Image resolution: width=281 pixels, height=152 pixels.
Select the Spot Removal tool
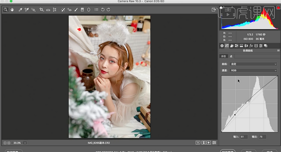pos(63,10)
